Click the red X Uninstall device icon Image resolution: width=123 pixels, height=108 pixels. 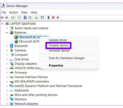click(x=53, y=17)
